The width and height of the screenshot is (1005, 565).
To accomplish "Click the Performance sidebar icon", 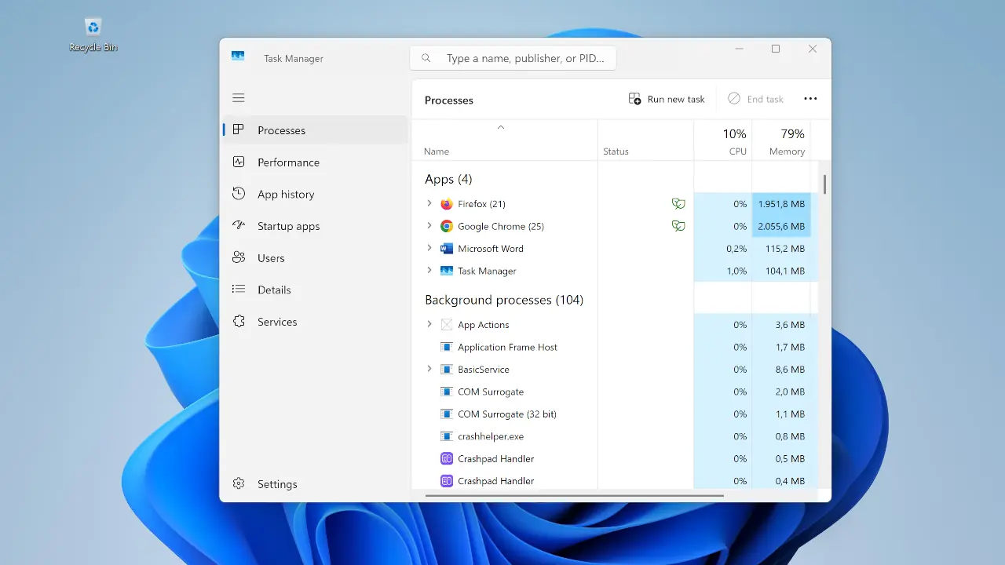I will 239,162.
